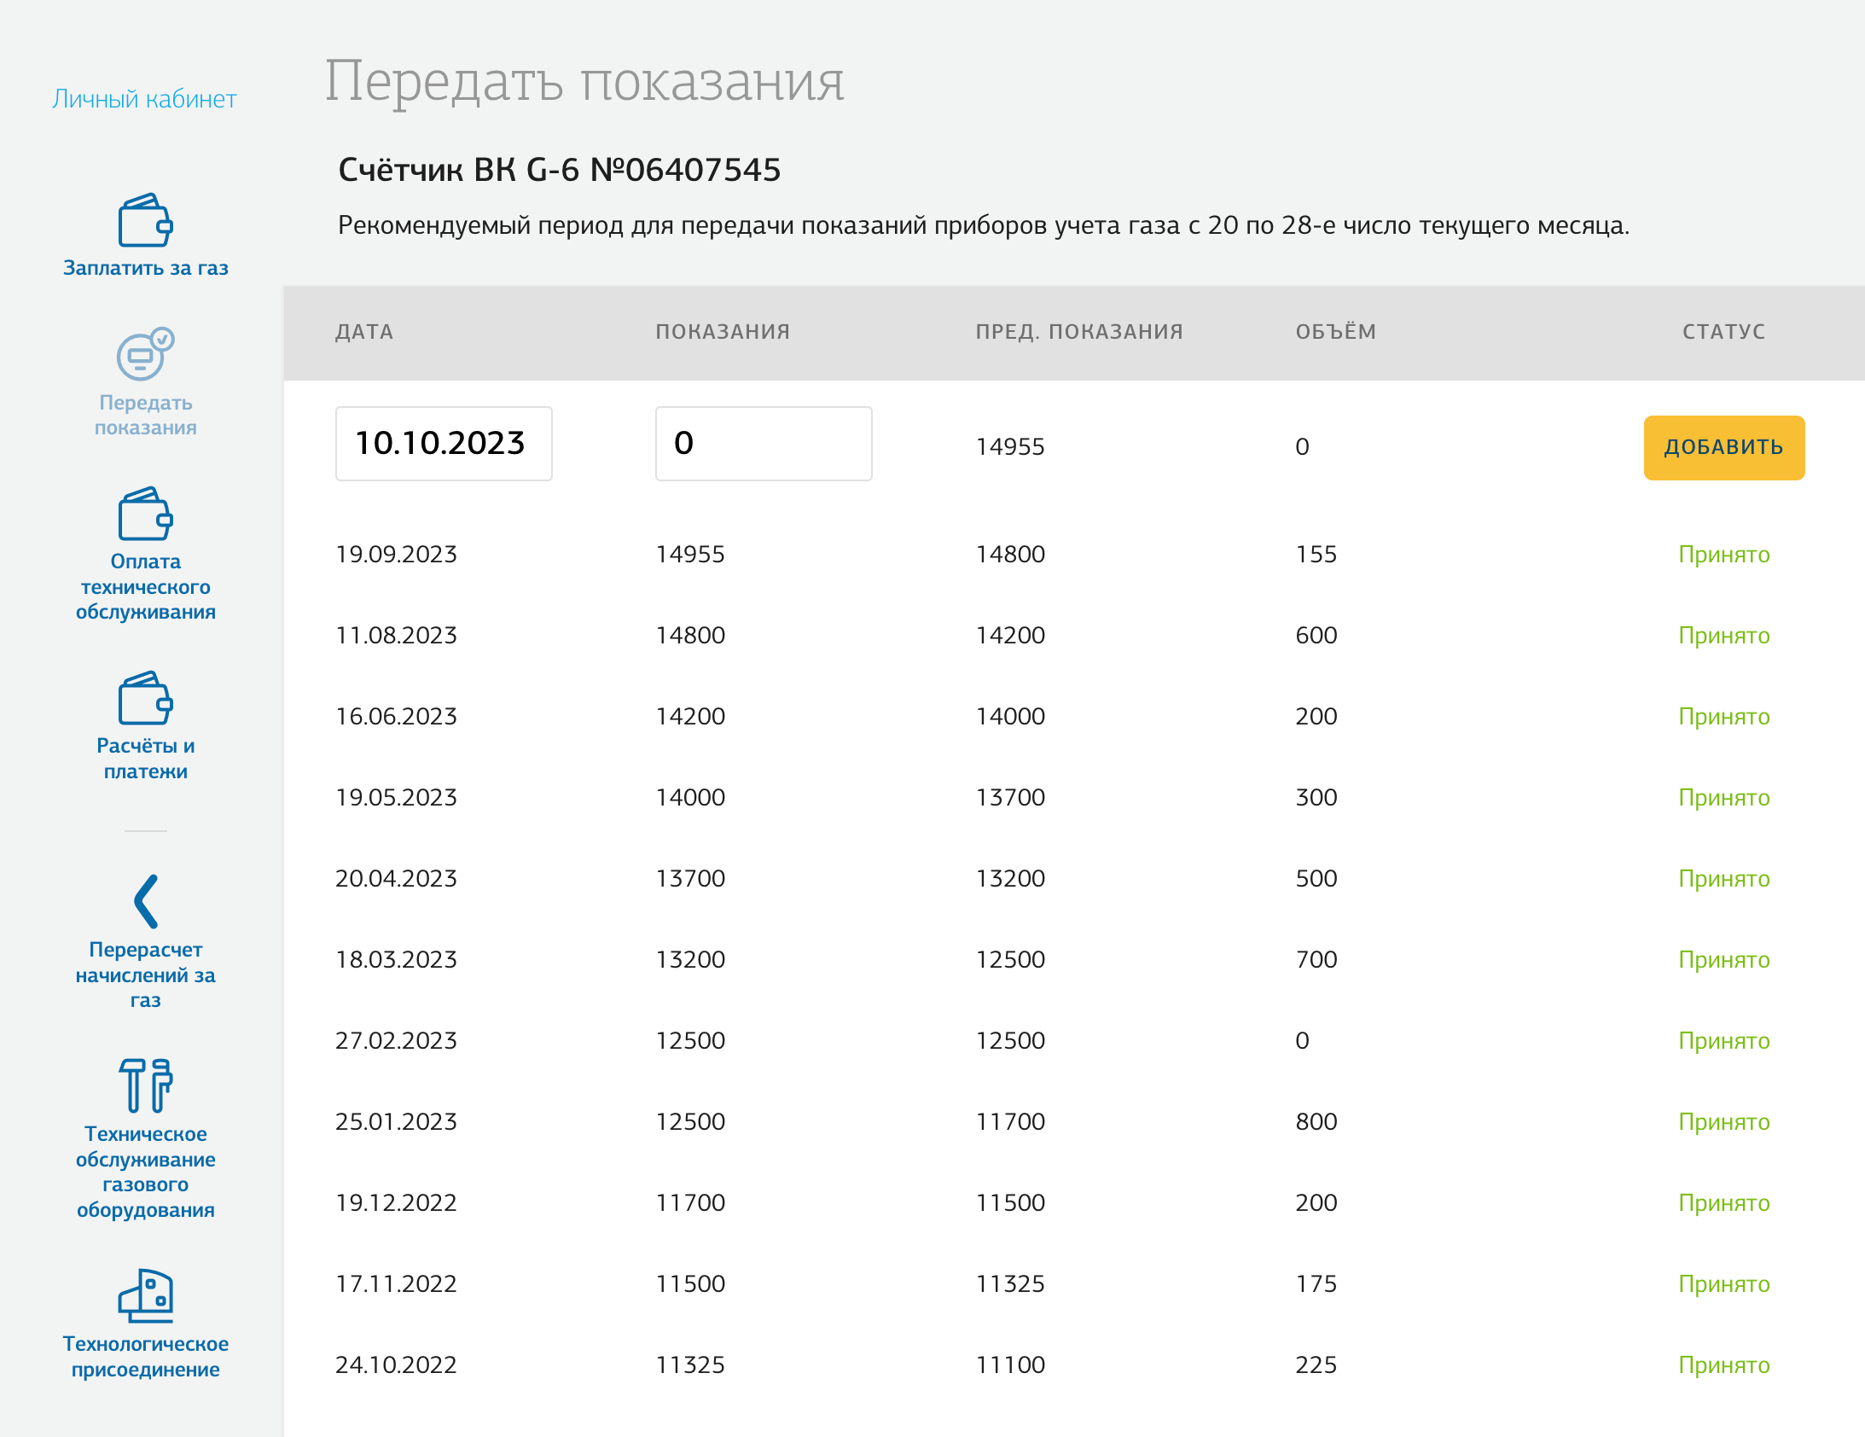Click the ДАТА column header
Viewport: 1865px width, 1437px height.
tap(364, 331)
